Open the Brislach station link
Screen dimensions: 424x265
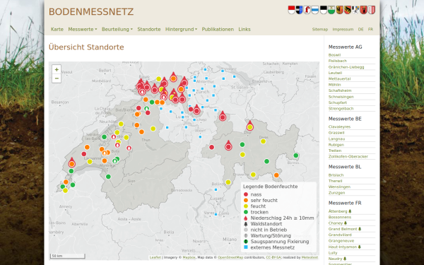click(x=336, y=175)
